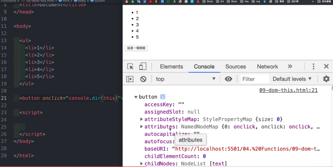Image resolution: width=333 pixels, height=167 pixels.
Task: Close the DevTools panel
Action: coord(326,66)
